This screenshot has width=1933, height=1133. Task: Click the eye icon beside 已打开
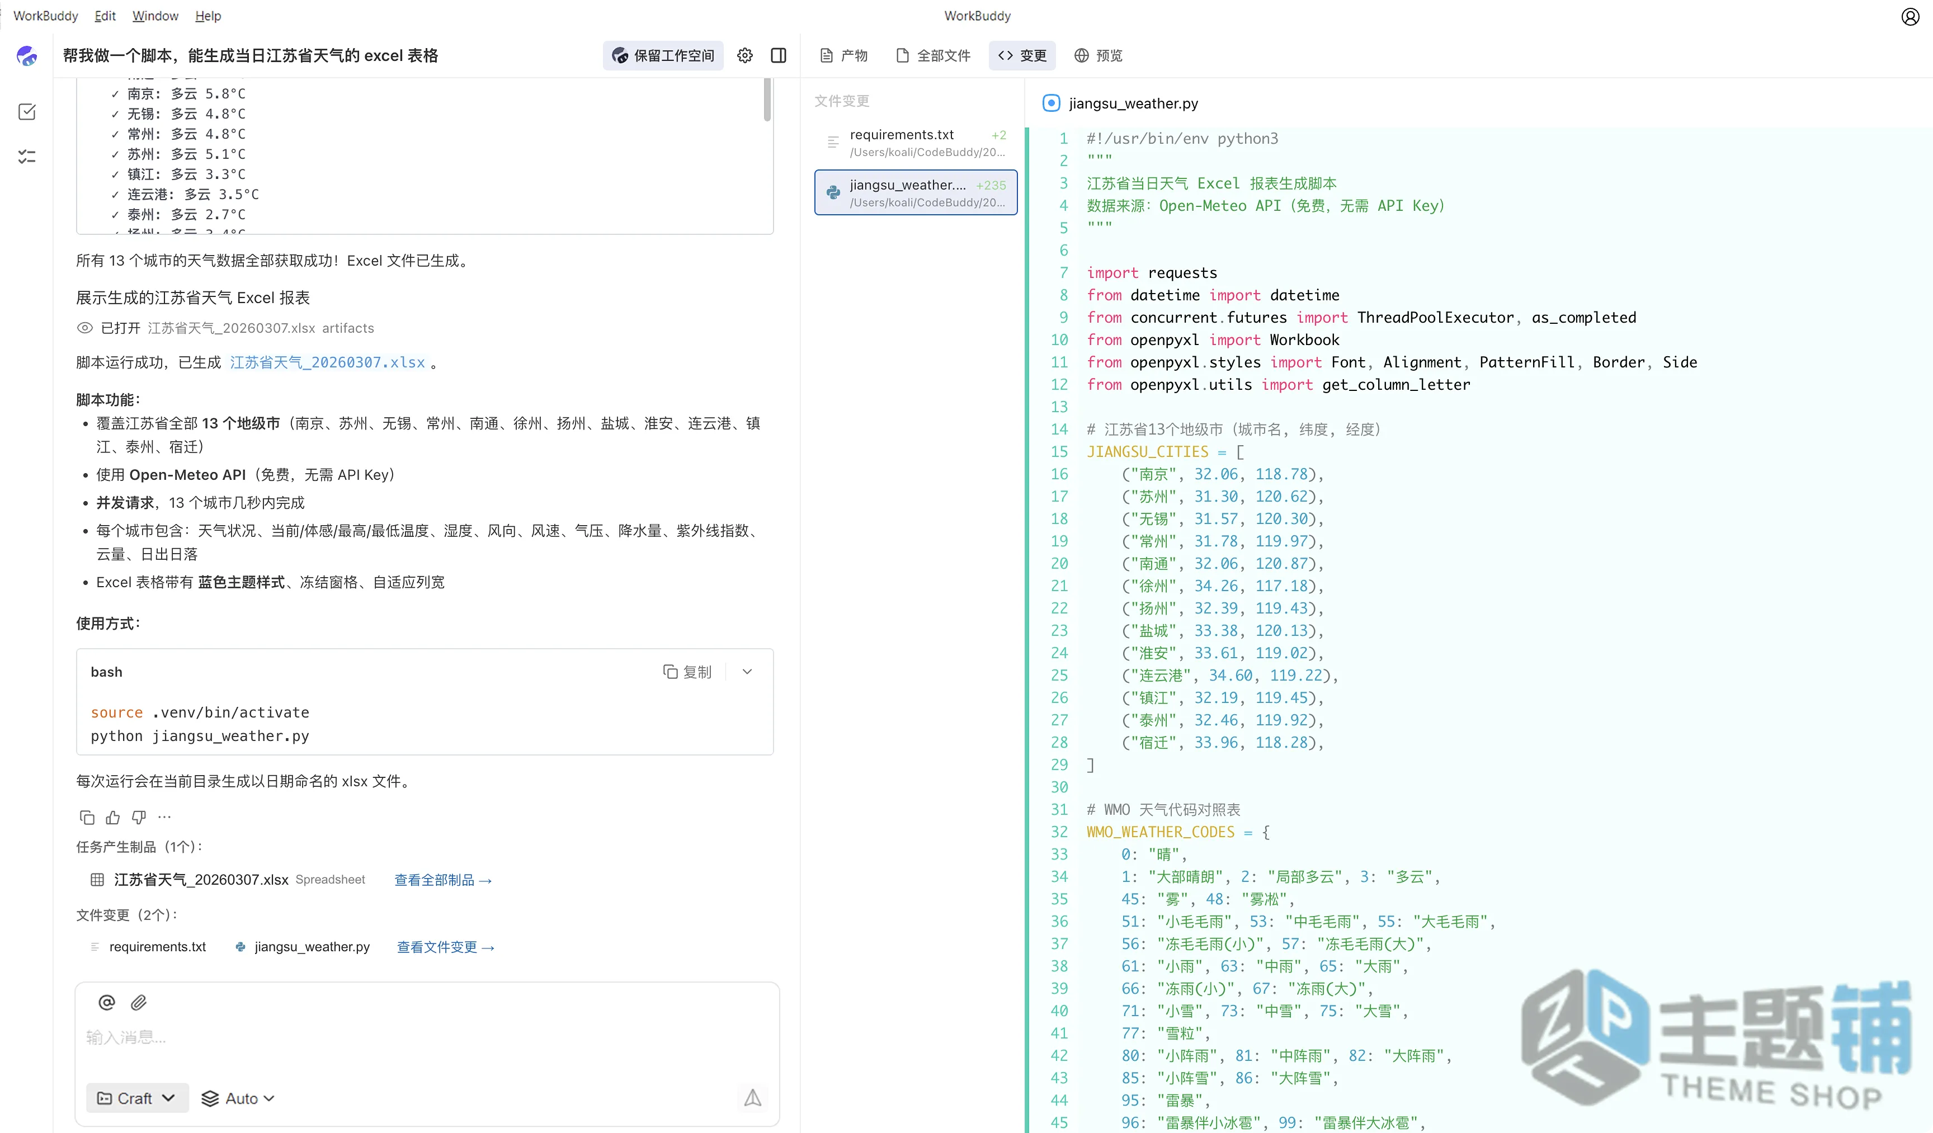[x=84, y=328]
